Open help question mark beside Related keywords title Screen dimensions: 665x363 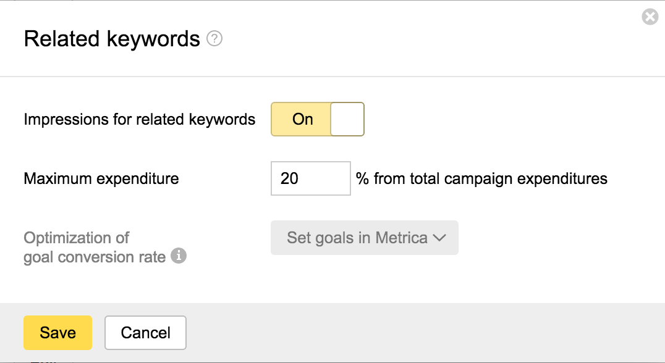pos(214,40)
